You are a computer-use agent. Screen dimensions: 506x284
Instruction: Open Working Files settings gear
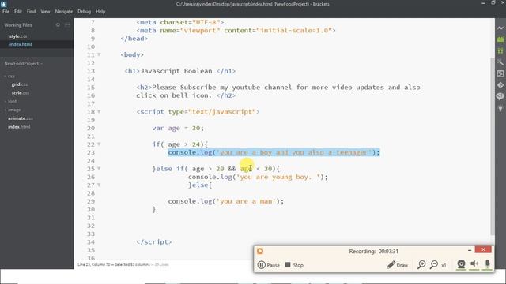tap(58, 24)
